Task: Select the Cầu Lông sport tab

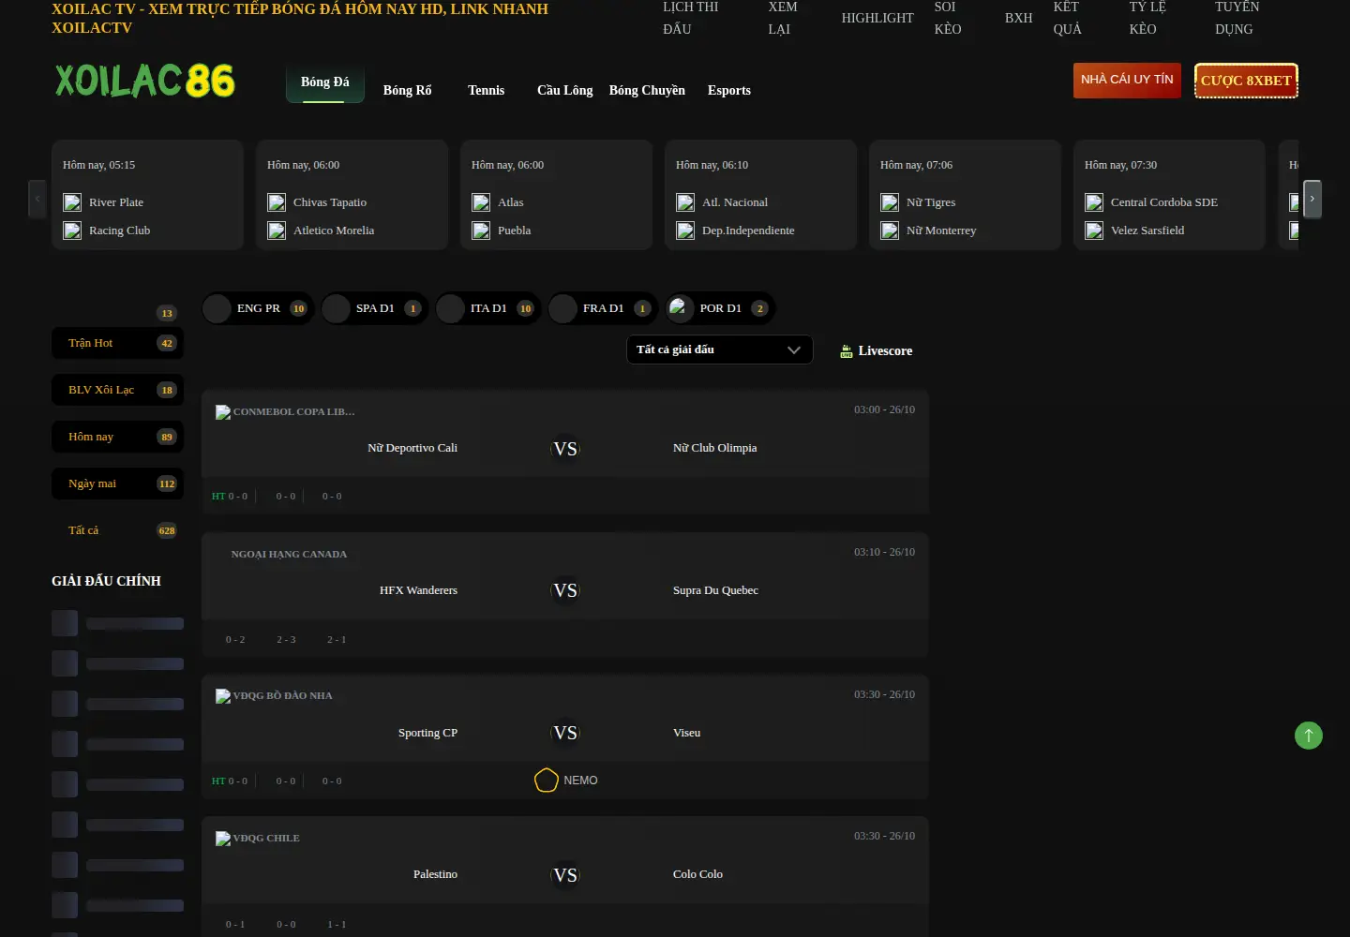Action: point(565,90)
